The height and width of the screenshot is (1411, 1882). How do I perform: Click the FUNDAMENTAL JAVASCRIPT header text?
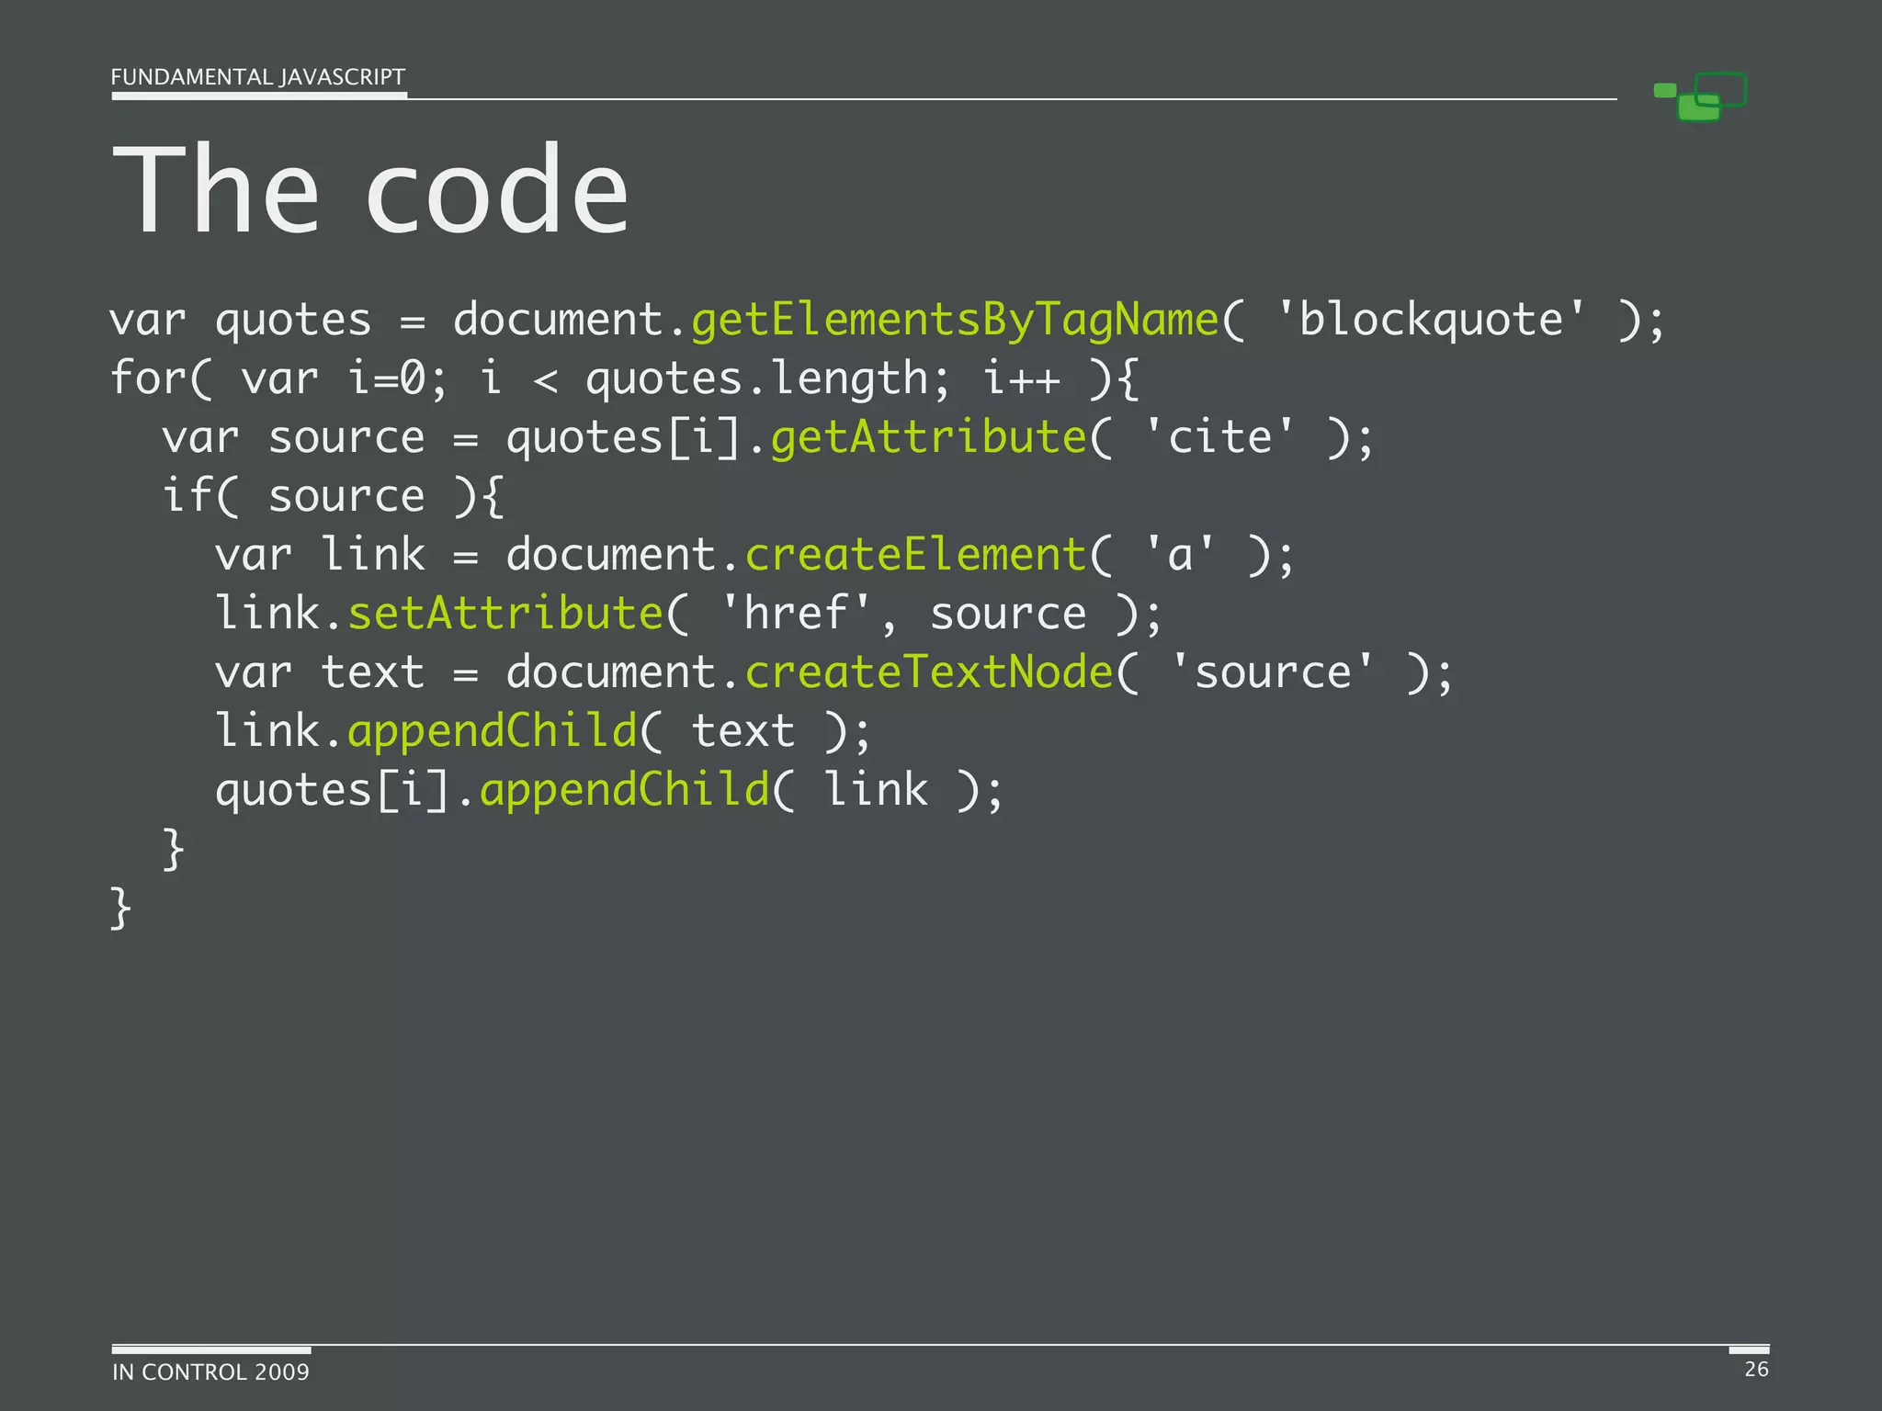pos(257,77)
